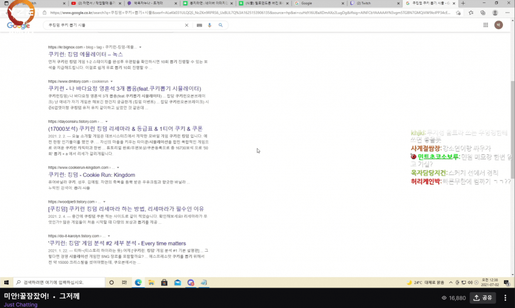
Task: Open the volume control in system tray
Action: [x=470, y=283]
